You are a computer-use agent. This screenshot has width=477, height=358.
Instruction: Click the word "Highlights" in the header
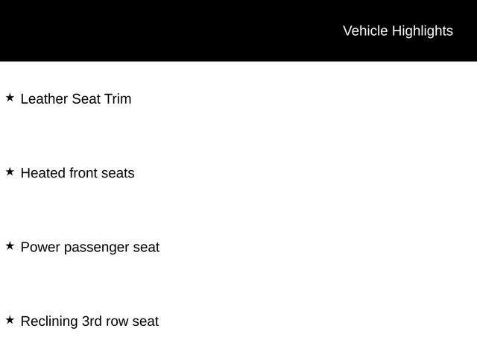[x=423, y=31]
